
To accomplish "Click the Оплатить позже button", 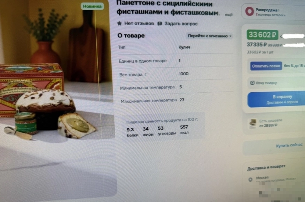I will 266,66.
